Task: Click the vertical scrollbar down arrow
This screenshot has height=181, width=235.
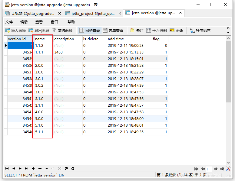Action: click(x=228, y=163)
